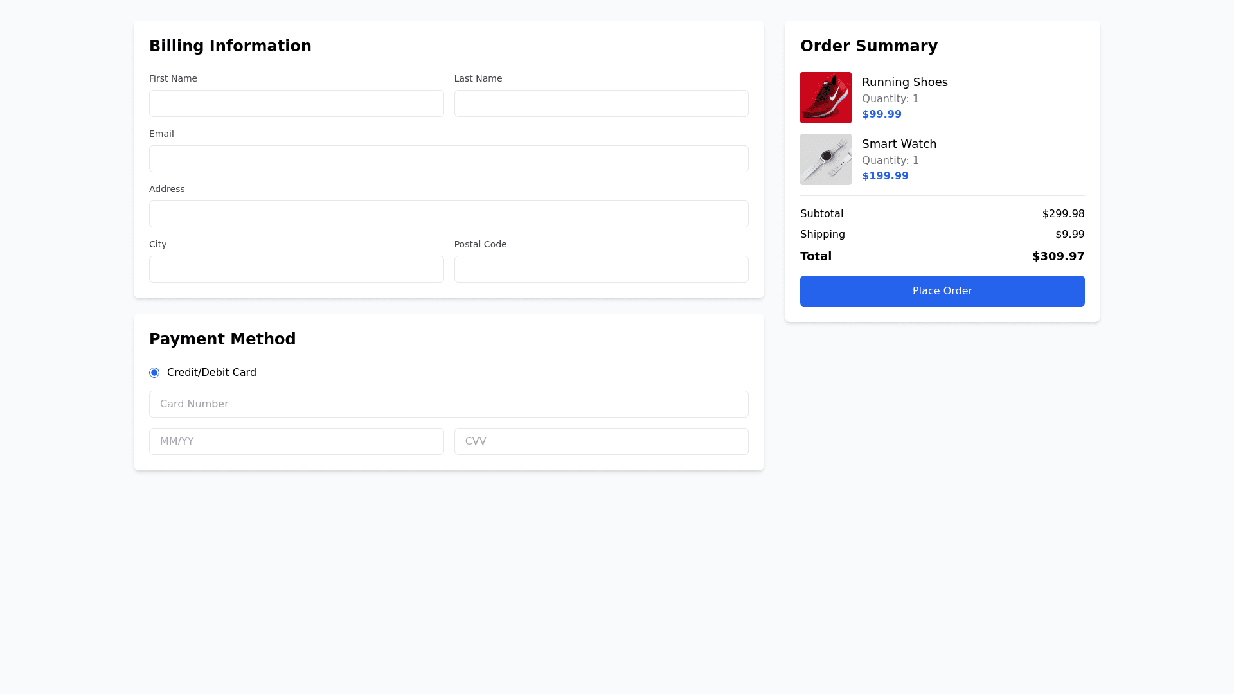Click into the Email field

tap(449, 159)
